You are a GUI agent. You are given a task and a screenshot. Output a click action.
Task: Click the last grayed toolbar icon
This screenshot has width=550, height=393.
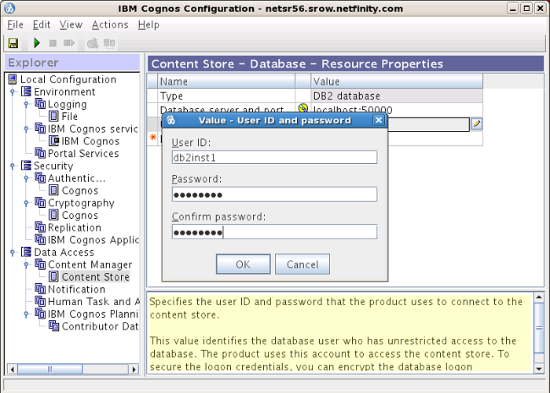click(109, 43)
